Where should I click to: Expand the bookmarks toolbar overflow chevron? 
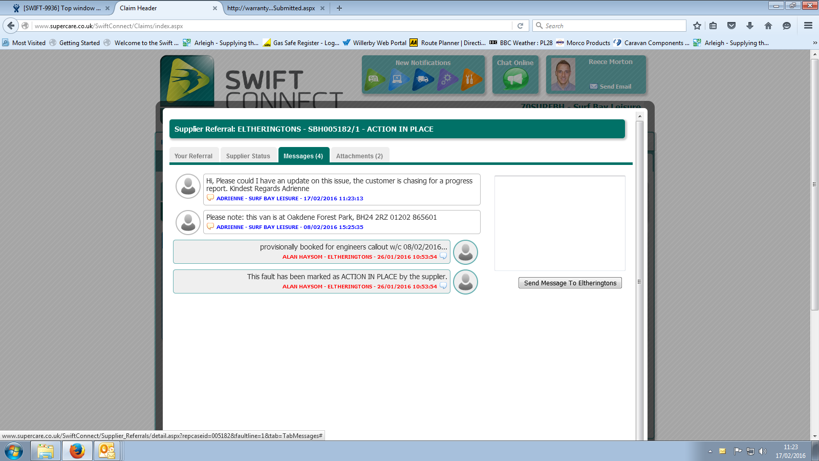coord(814,43)
